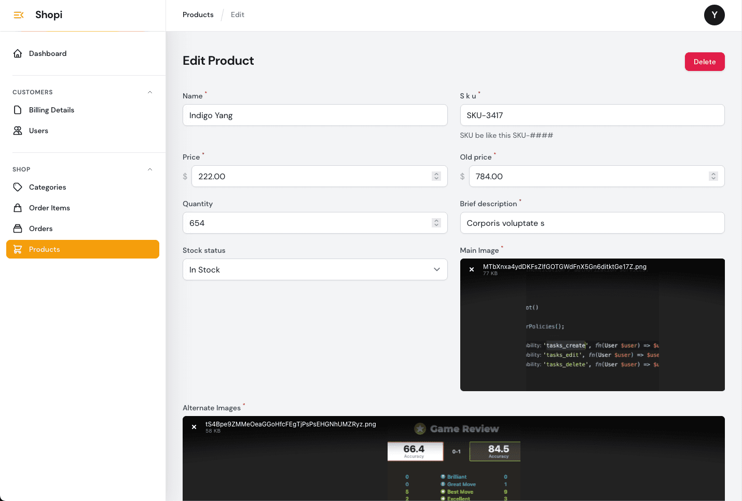
Task: Click the Edit Product heading
Action: coord(218,61)
